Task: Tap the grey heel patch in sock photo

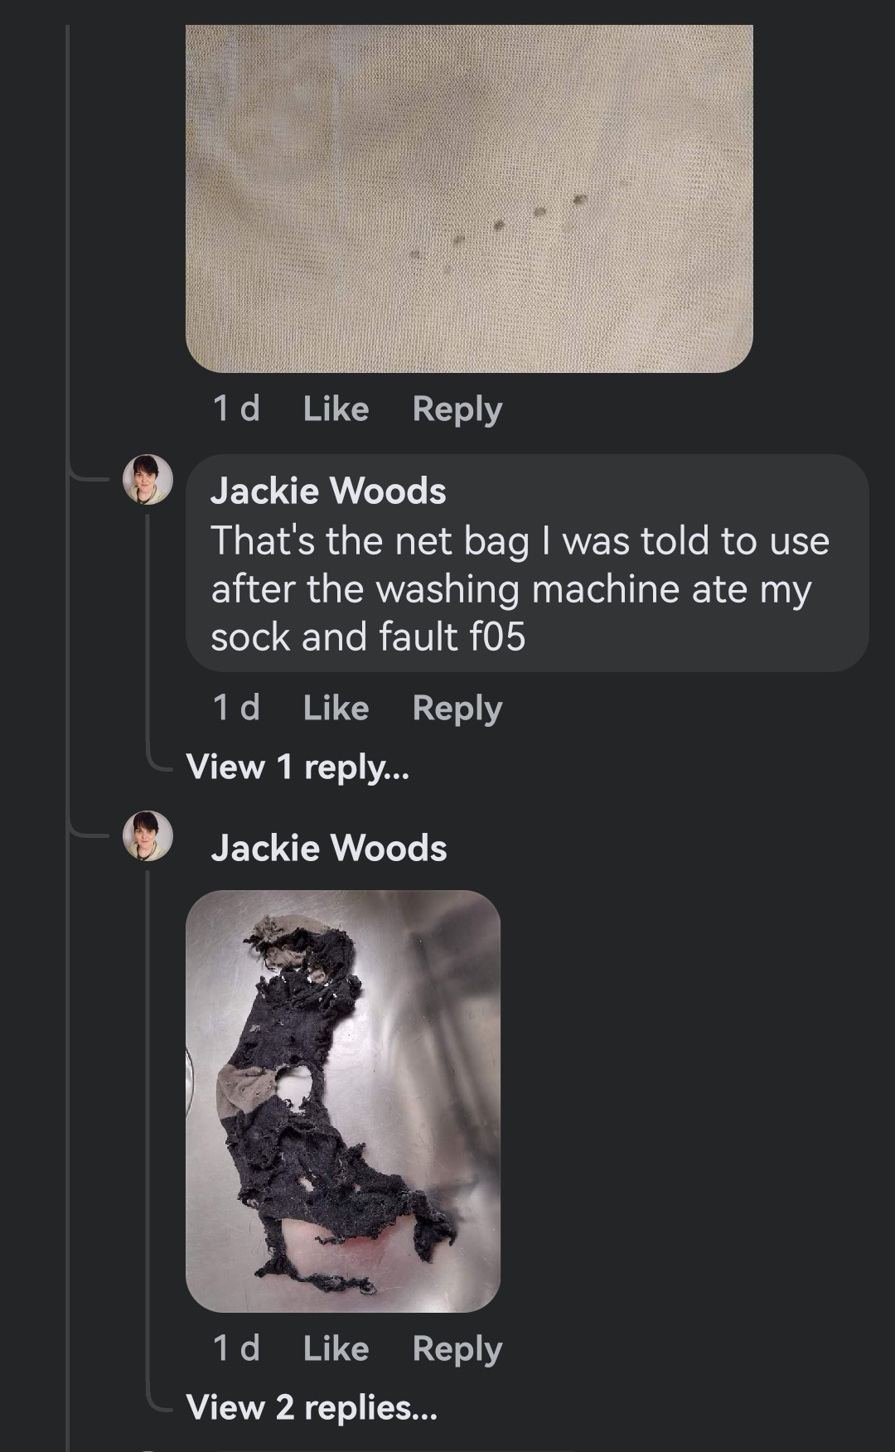Action: 243,1088
